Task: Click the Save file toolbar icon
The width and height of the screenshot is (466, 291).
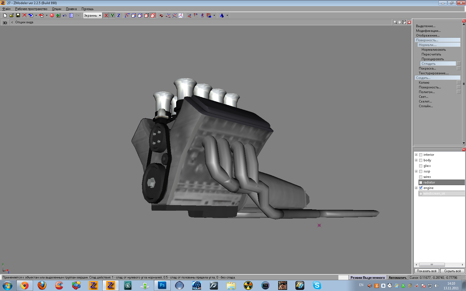Action: pyautogui.click(x=18, y=16)
